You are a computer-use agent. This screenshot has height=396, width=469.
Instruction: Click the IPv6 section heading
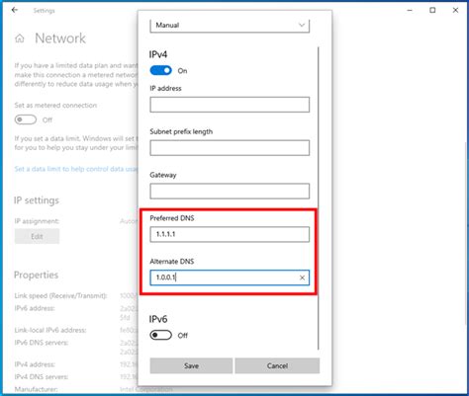[x=158, y=319]
